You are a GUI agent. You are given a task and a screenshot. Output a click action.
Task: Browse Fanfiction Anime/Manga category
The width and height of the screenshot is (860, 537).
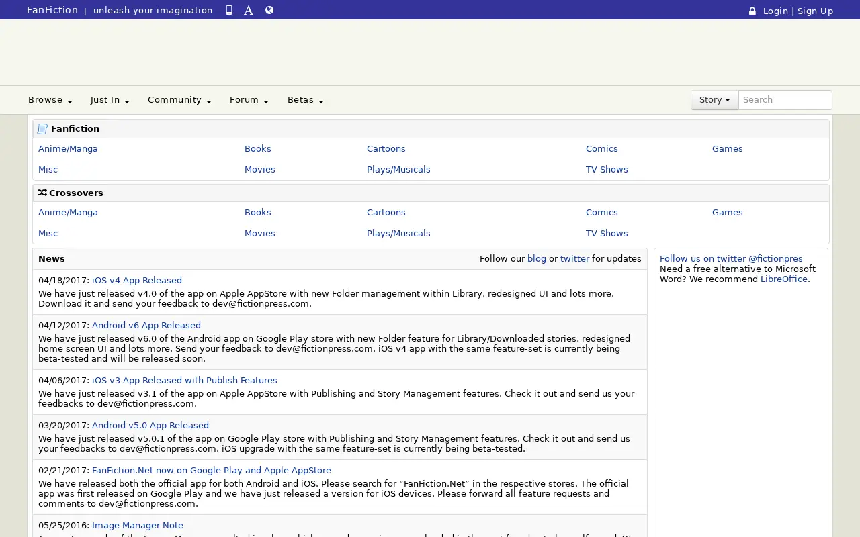tap(68, 149)
